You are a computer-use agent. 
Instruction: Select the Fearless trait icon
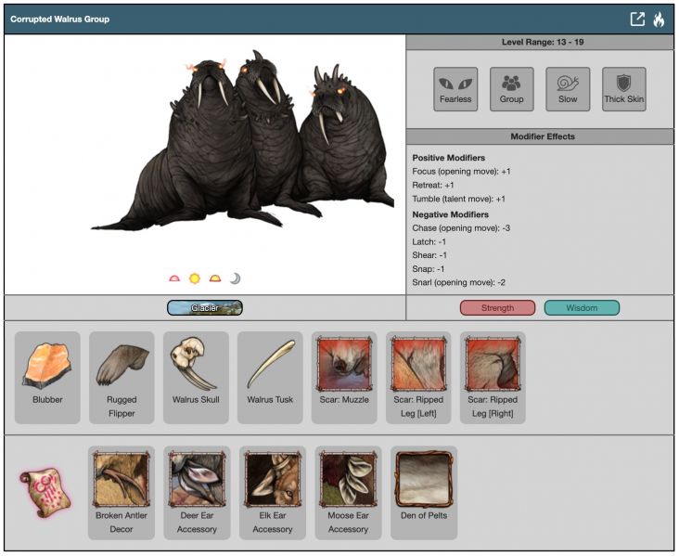click(x=455, y=89)
